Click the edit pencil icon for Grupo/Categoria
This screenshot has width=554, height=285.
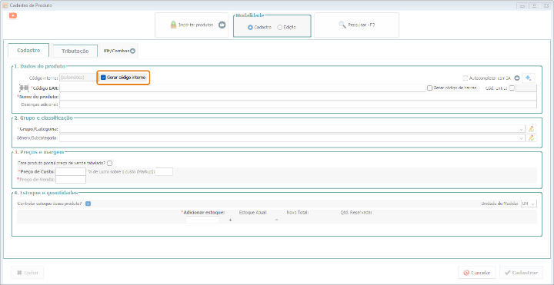tap(531, 129)
